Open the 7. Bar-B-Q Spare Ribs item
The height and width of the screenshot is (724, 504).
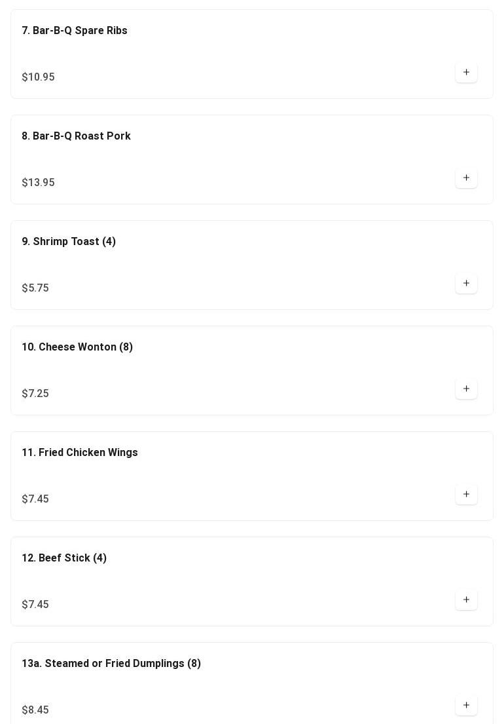pos(75,31)
